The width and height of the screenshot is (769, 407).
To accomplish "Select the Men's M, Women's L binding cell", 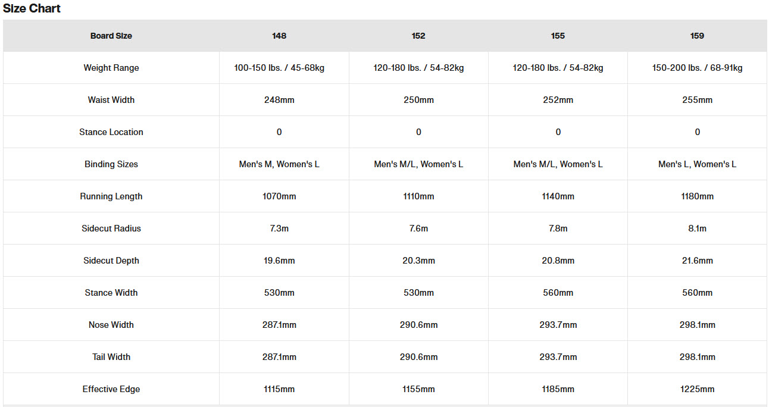I will 279,164.
